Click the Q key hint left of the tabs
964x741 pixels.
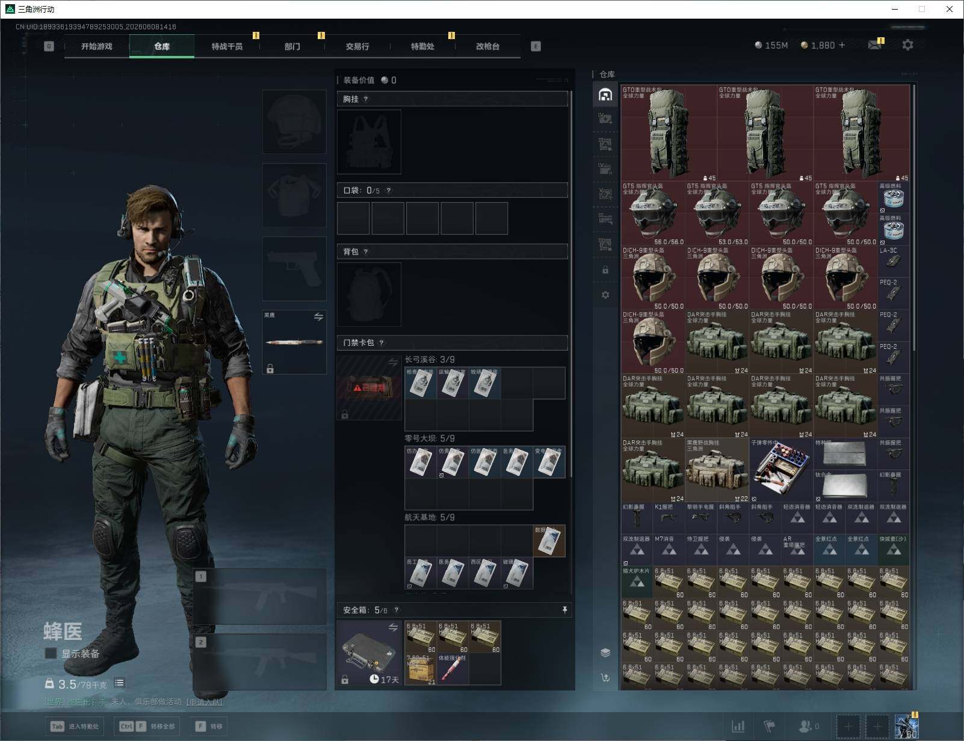[49, 46]
